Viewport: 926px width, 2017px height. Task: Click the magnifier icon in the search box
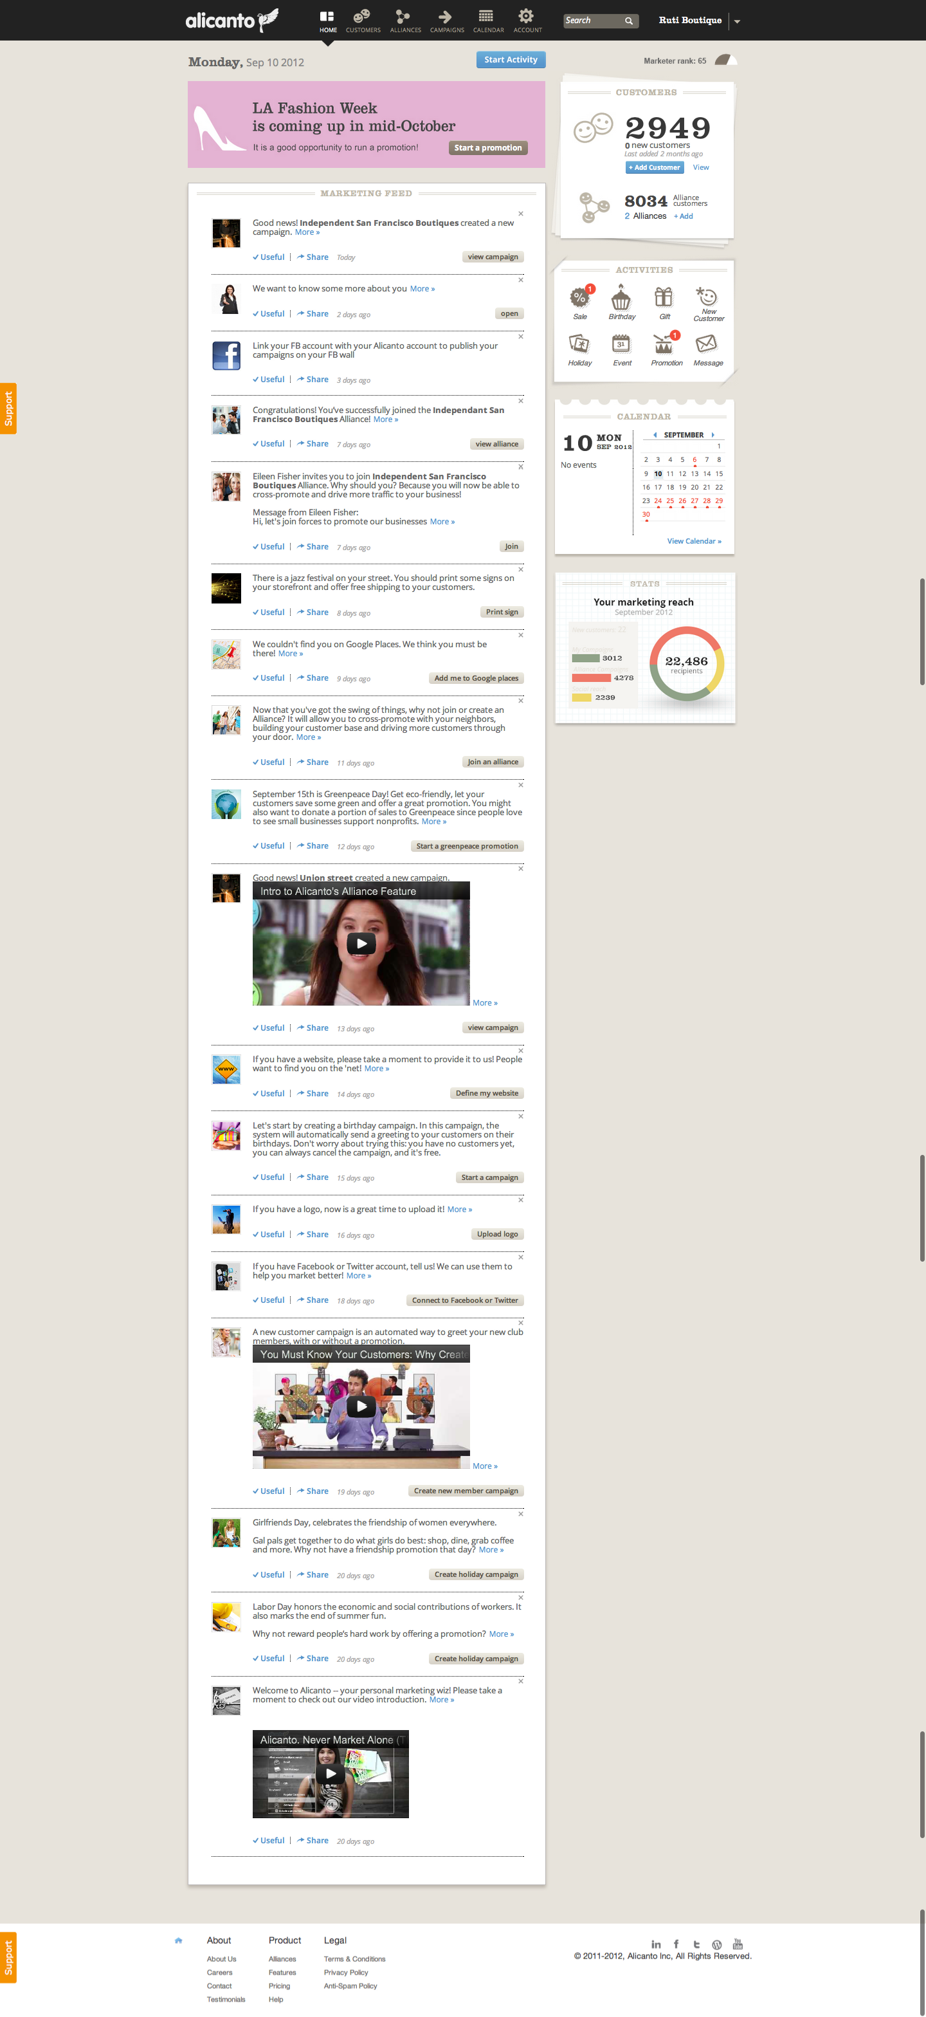click(x=628, y=21)
